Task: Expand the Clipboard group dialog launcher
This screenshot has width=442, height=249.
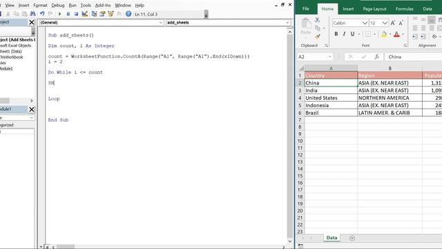Action: (x=327, y=46)
